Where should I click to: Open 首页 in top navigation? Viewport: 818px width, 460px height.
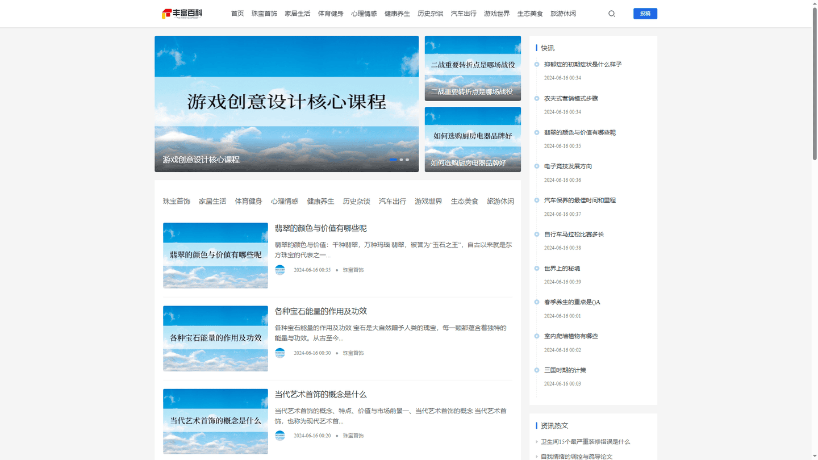237,14
